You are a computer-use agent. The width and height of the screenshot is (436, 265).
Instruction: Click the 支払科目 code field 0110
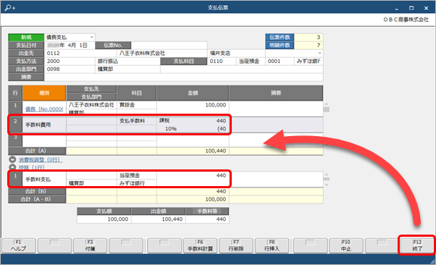[222, 61]
